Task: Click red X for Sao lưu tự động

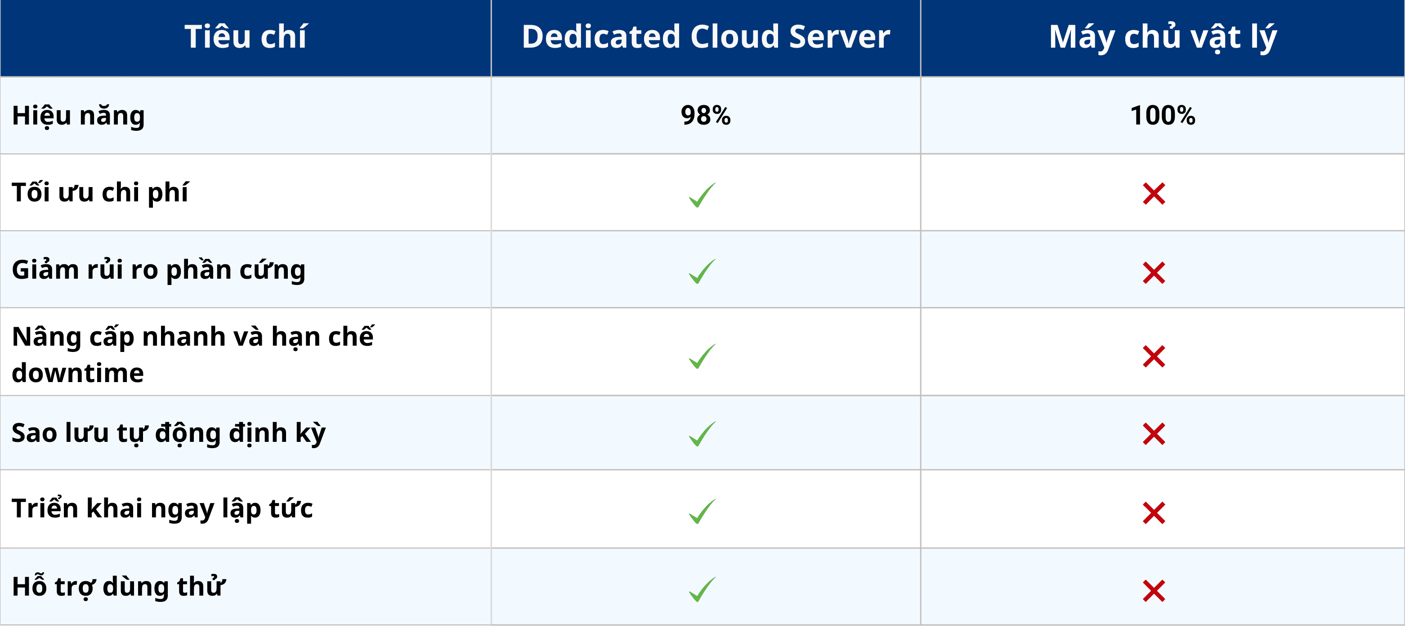Action: pos(1154,434)
